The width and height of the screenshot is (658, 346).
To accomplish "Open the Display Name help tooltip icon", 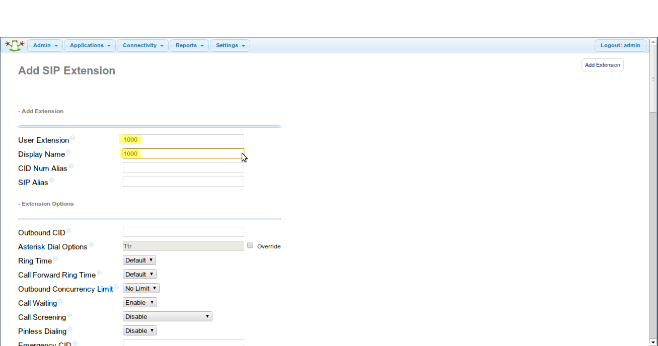I will coord(68,151).
